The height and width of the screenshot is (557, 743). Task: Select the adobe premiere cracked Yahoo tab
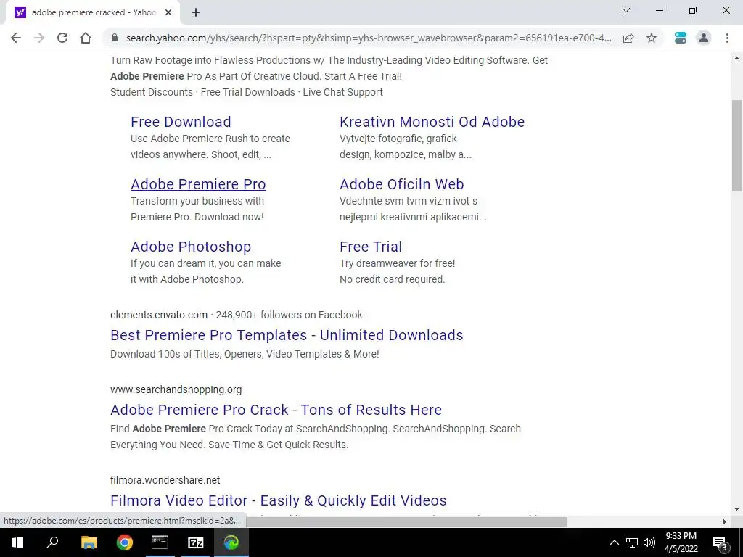pyautogui.click(x=92, y=12)
